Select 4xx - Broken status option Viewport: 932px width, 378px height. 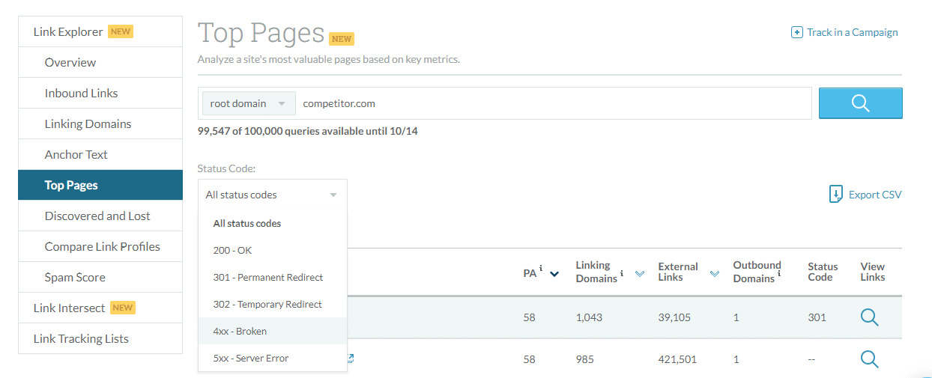[x=240, y=331]
